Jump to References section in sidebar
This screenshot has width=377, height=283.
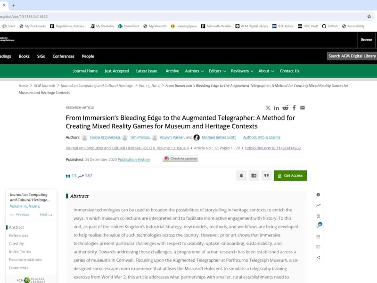18,235
